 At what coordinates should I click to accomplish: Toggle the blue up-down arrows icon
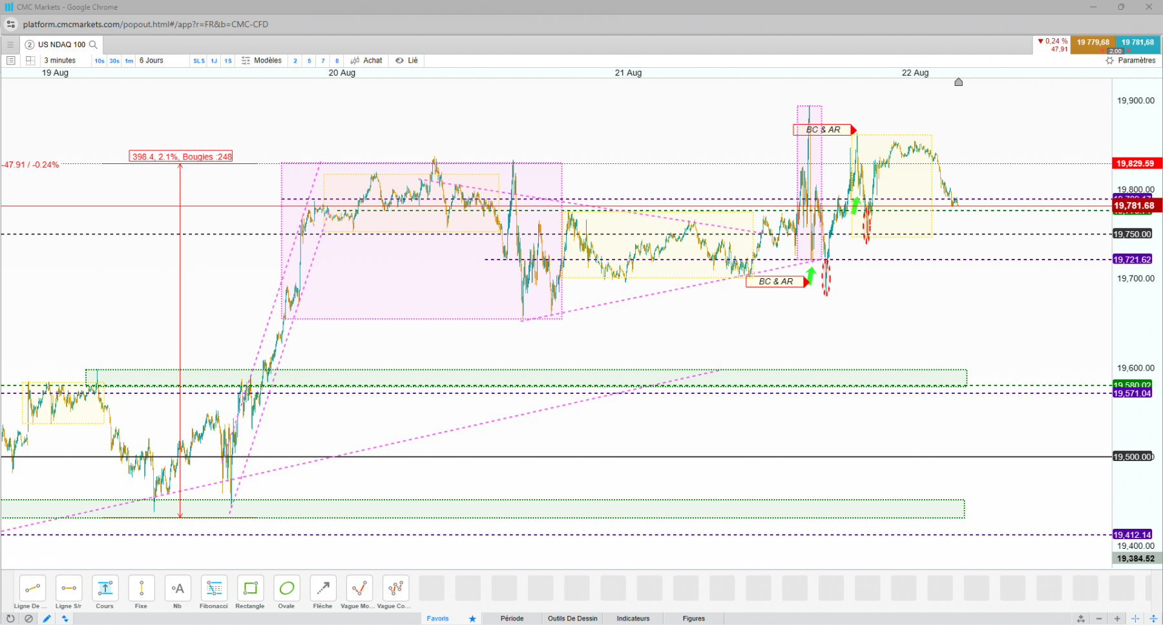pyautogui.click(x=65, y=619)
